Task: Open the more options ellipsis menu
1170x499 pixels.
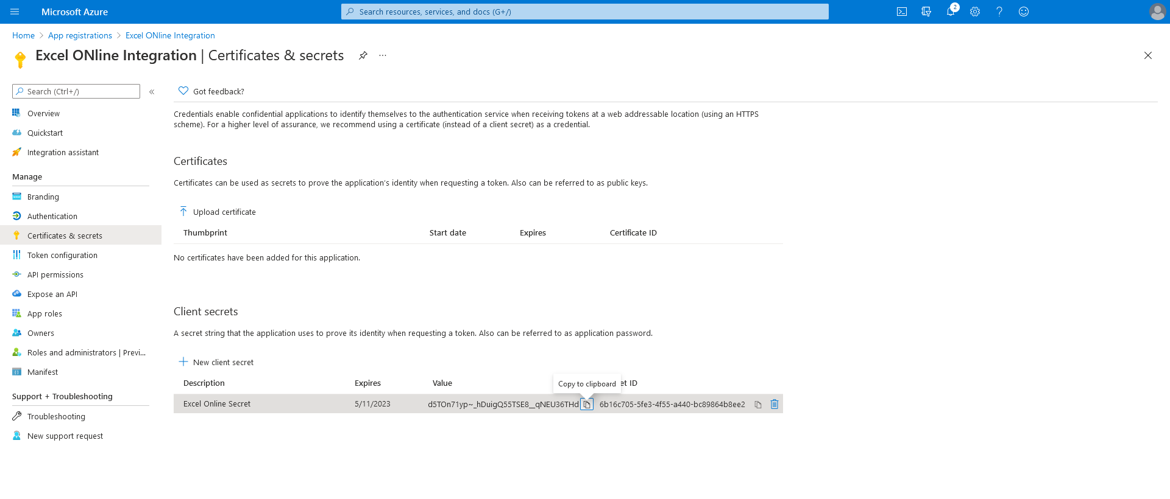Action: 383,55
